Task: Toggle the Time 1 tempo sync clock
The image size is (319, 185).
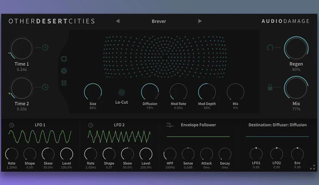Action: click(45, 48)
